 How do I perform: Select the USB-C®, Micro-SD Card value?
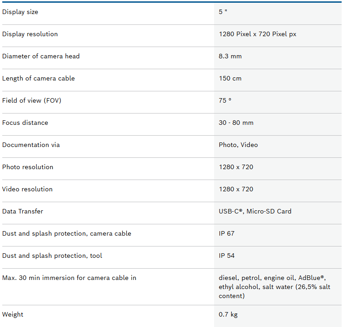pos(255,212)
